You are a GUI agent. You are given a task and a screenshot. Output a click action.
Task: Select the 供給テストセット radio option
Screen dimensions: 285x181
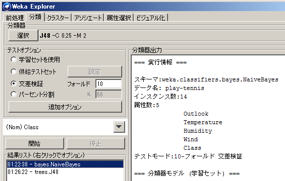(14, 71)
